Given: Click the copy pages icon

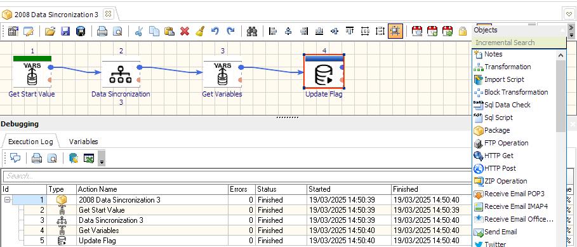Looking at the screenshot, I should (x=154, y=31).
